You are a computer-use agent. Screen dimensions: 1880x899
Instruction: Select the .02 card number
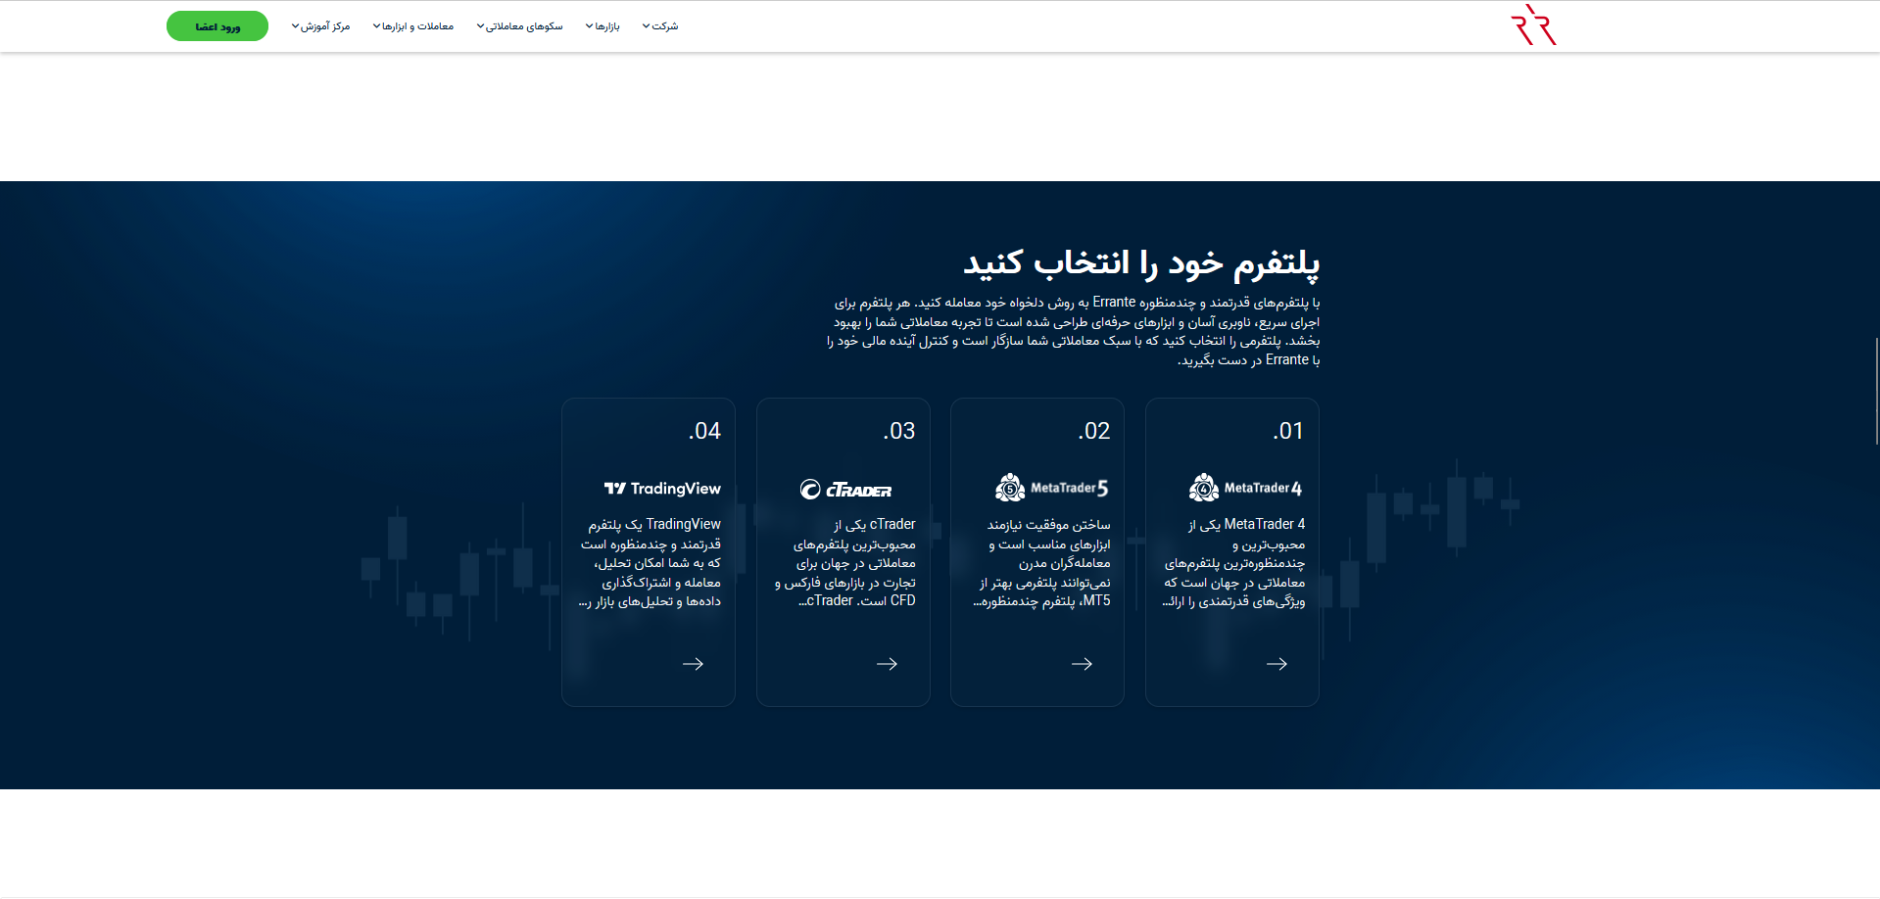pos(1093,431)
